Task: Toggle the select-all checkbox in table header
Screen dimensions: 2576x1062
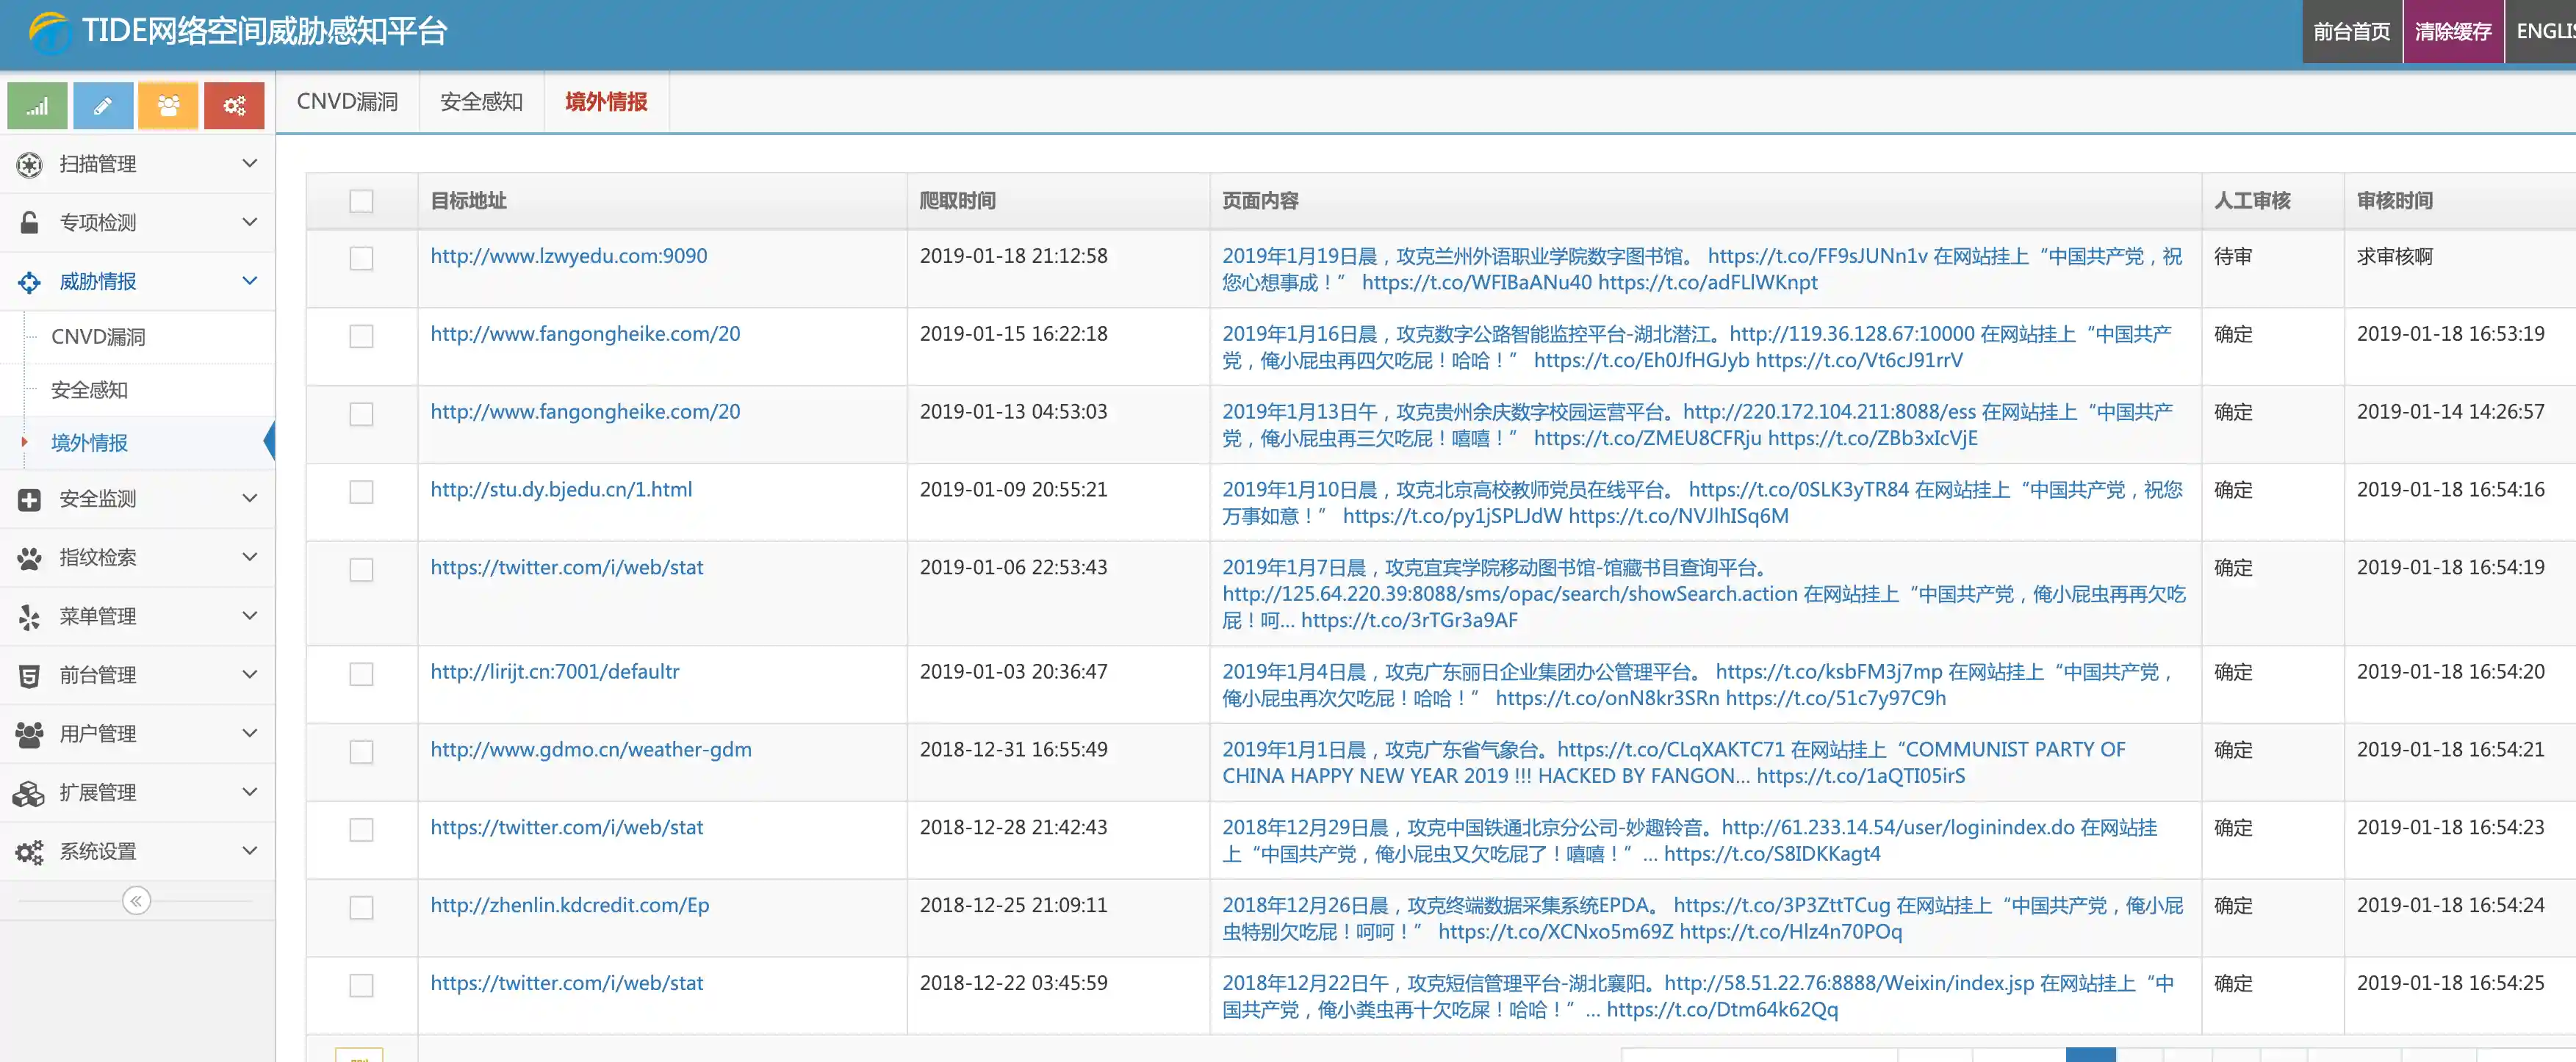Action: 361,201
